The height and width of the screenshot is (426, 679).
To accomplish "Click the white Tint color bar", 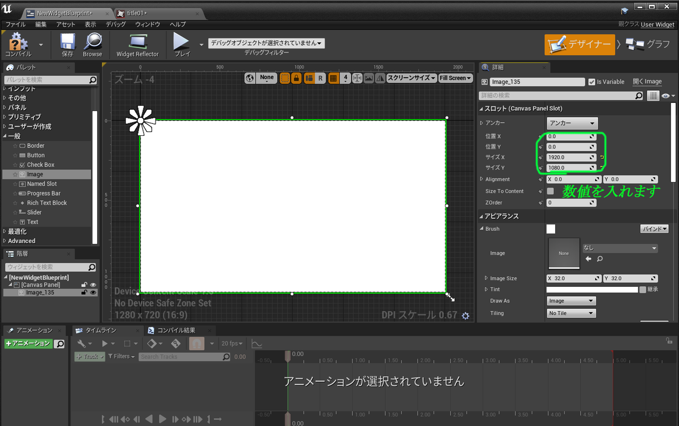I will coord(592,290).
